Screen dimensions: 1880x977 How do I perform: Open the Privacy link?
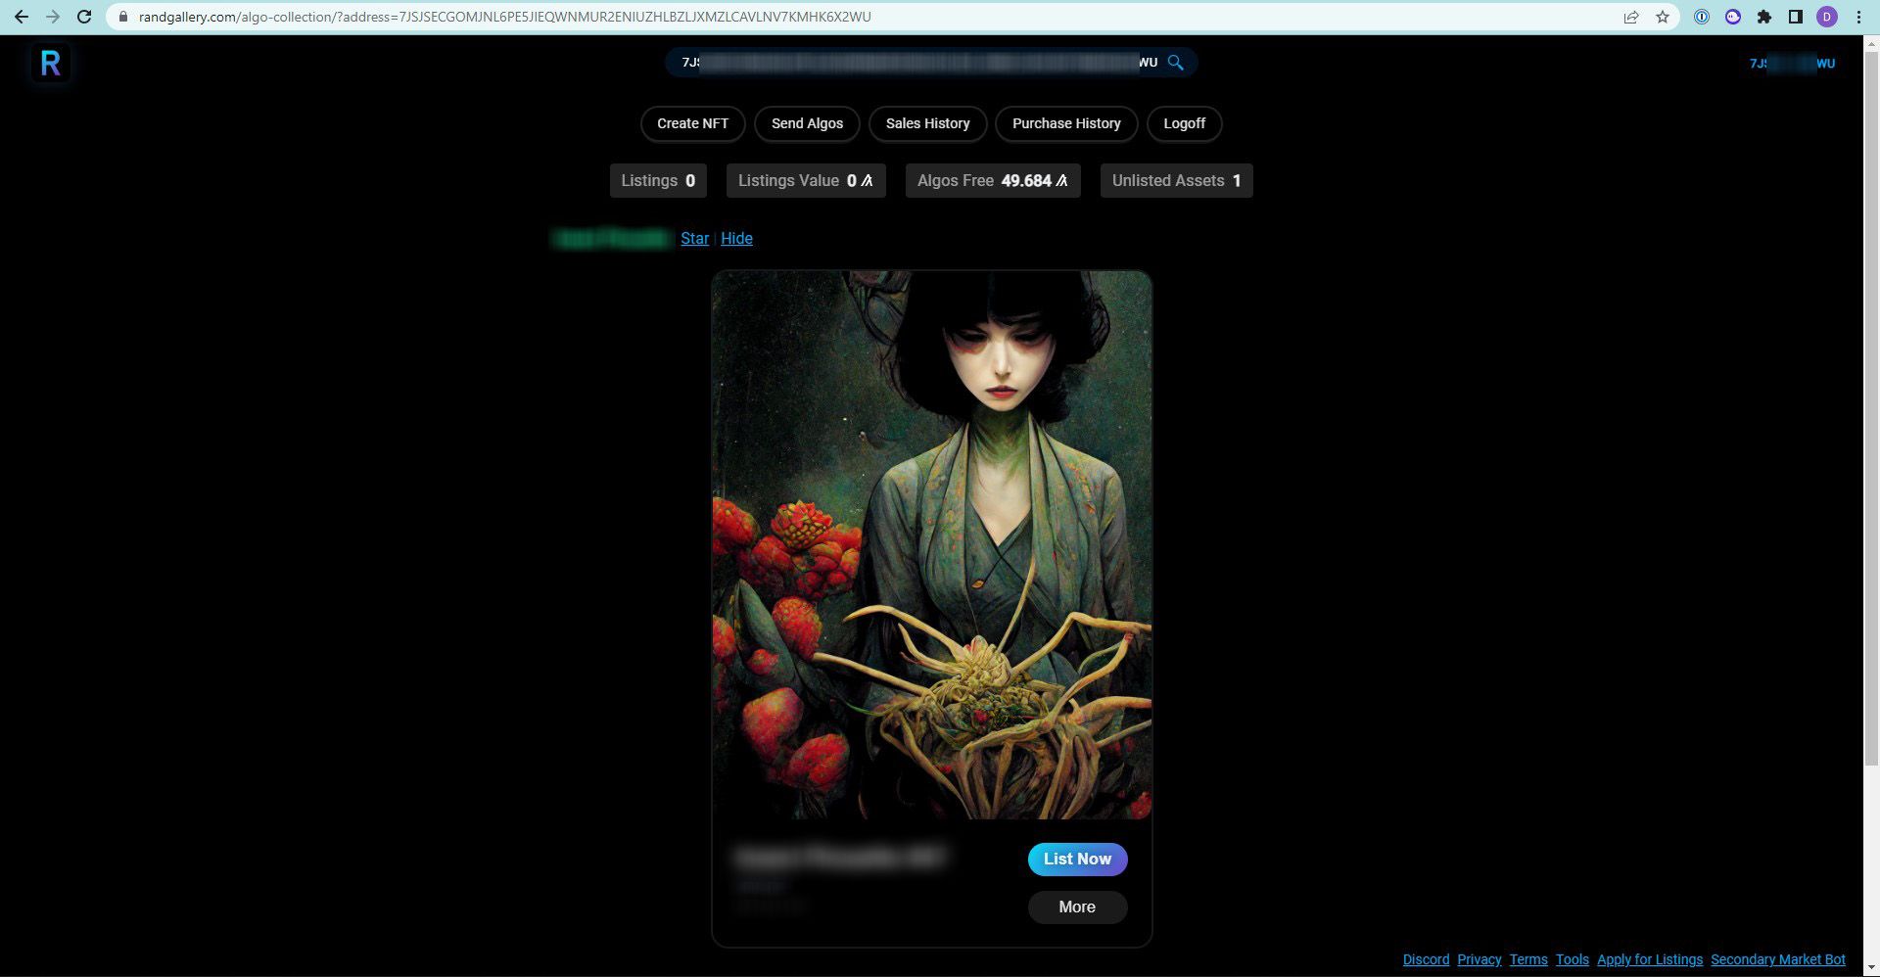click(x=1479, y=959)
